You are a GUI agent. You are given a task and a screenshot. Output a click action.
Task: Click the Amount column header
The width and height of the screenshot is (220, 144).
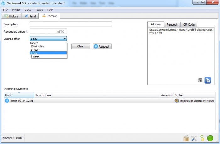point(167,95)
